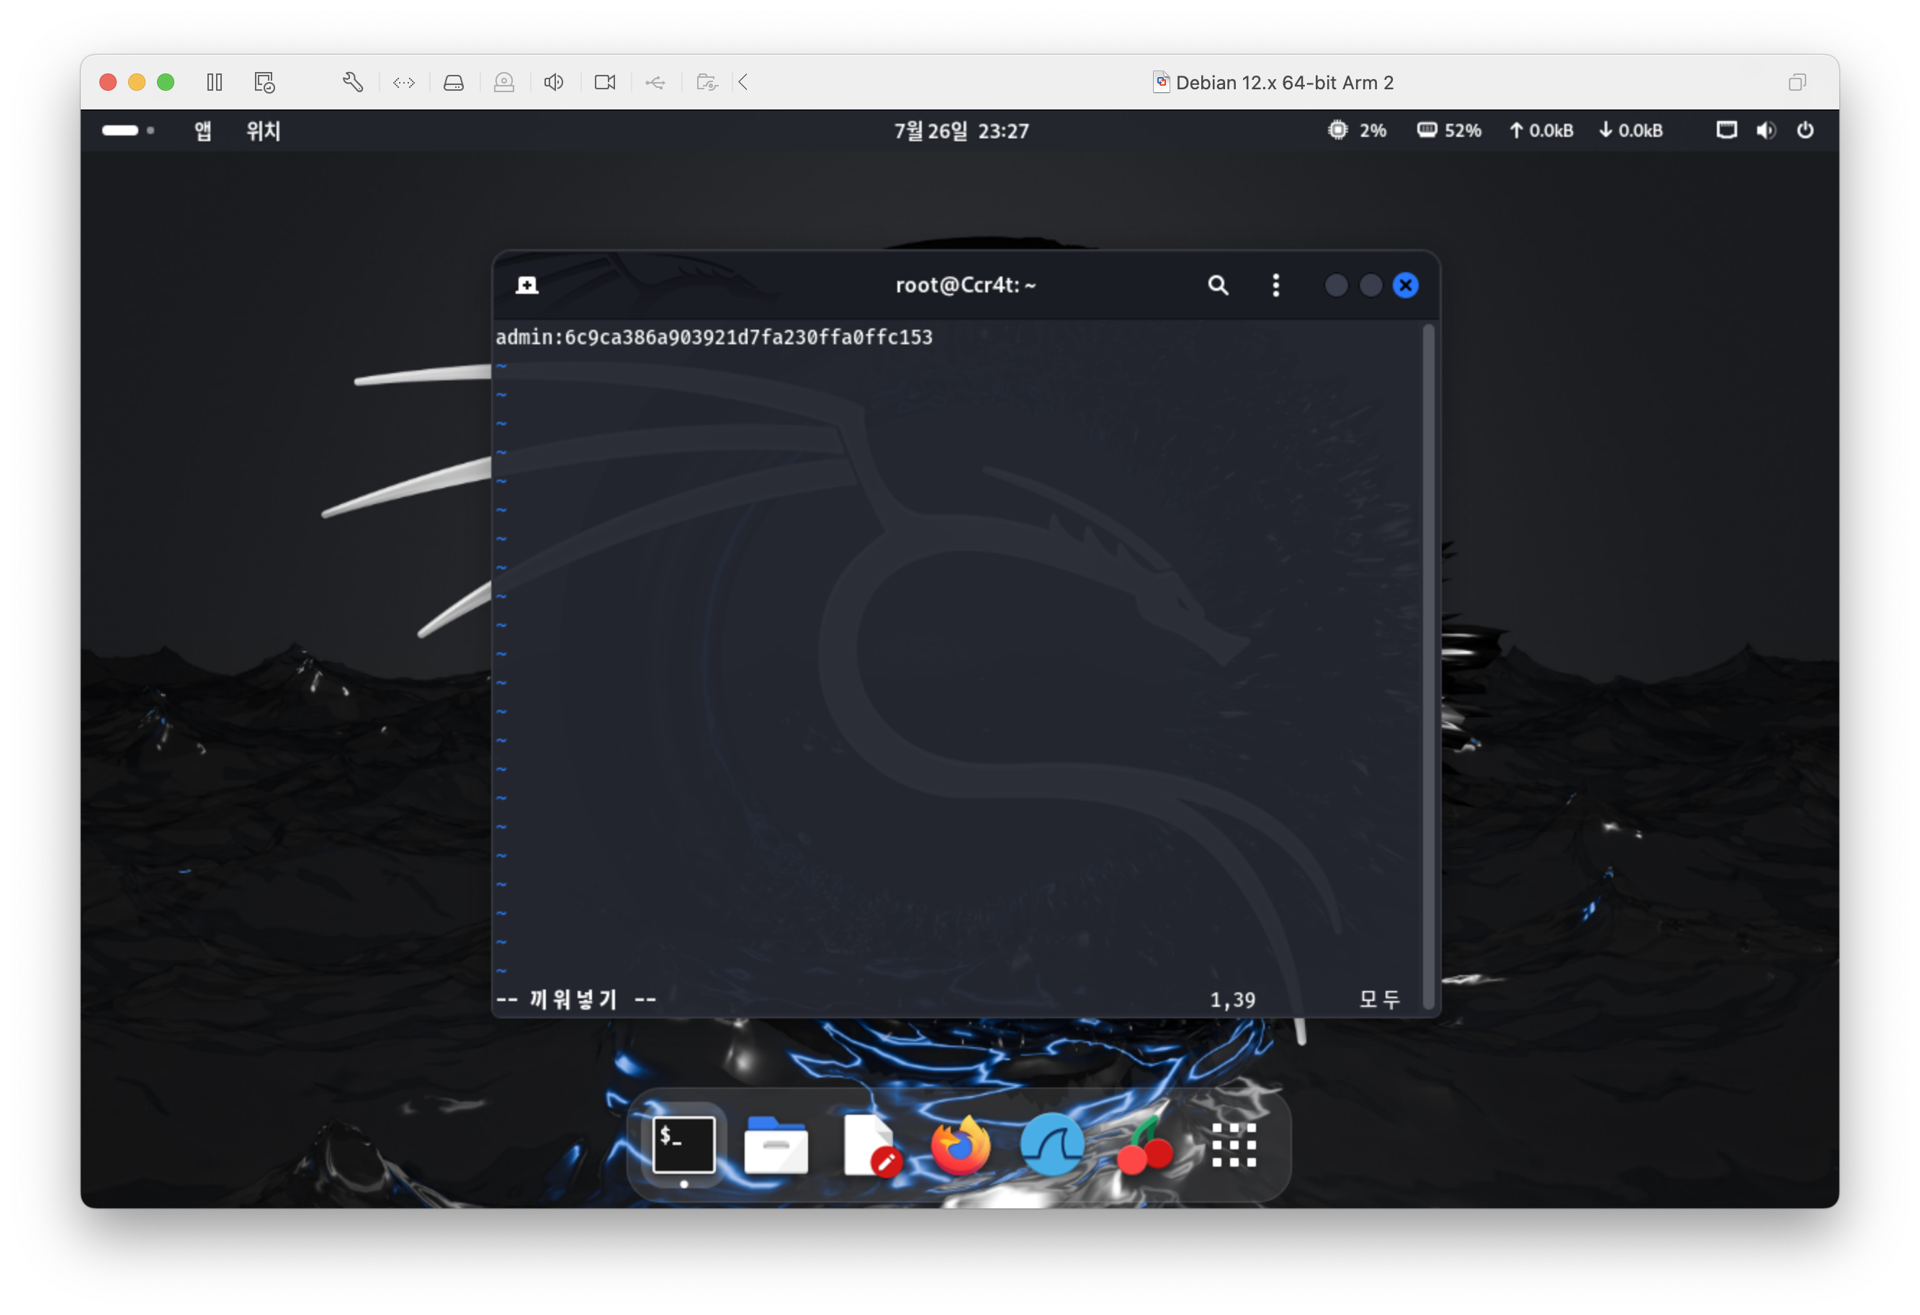The height and width of the screenshot is (1315, 1920).
Task: Launch Wireshark from the dock
Action: 1052,1146
